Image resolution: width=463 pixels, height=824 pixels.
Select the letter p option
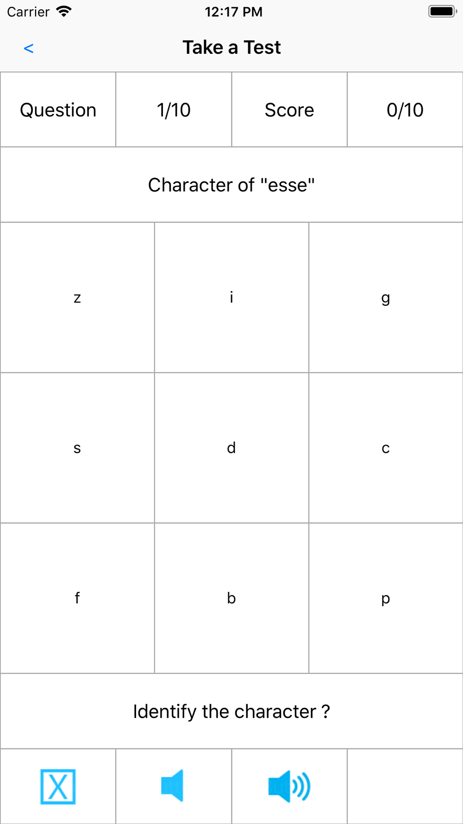coord(386,598)
